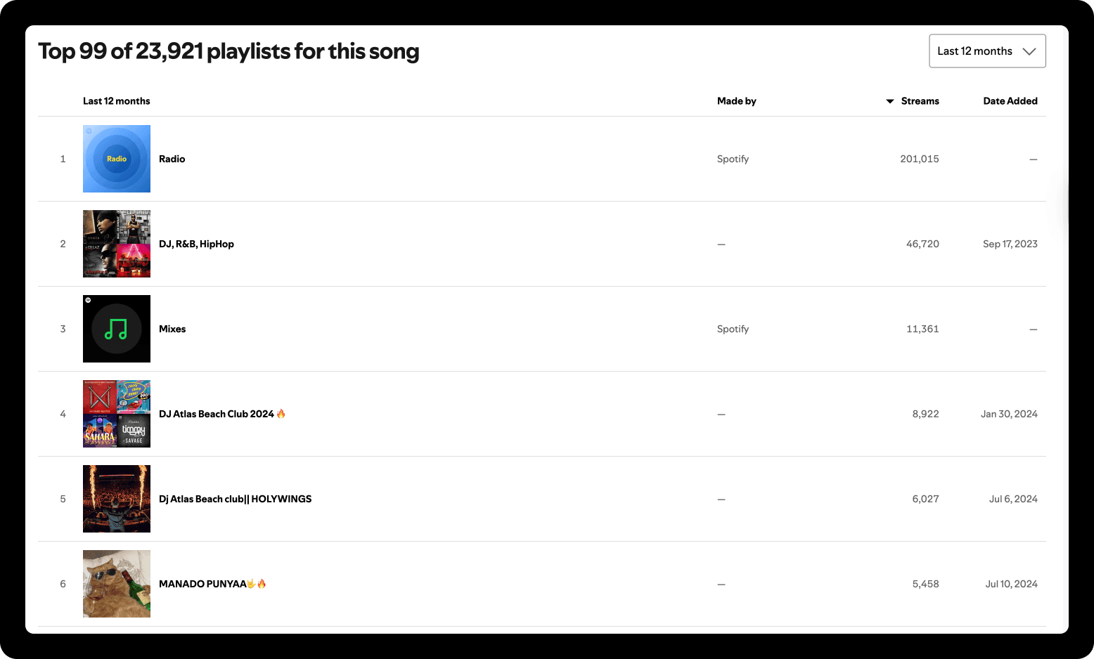1094x659 pixels.
Task: Open the Last 12 months dropdown
Action: coord(987,51)
